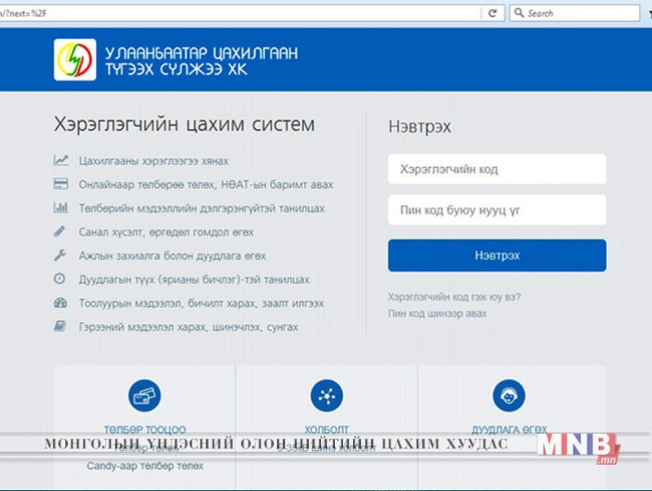Open the Холболт connection circle icon
Screen dimensions: 652x491
(327, 397)
